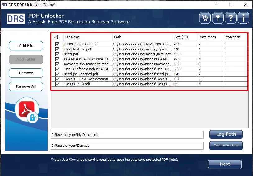Click path cell Documents\shital.pdf
This screenshot has width=253, height=176.
(x=143, y=54)
